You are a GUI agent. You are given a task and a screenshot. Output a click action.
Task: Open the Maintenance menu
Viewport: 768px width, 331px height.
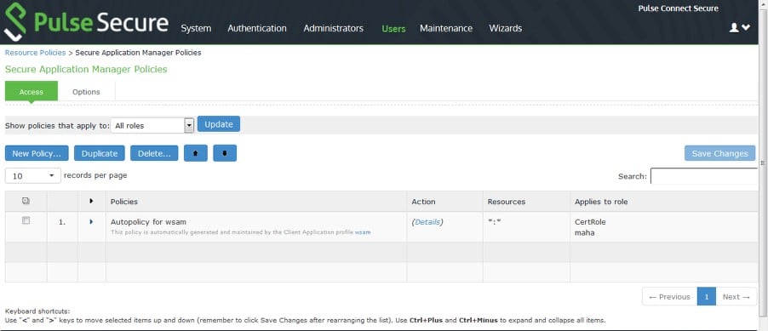[x=445, y=28]
